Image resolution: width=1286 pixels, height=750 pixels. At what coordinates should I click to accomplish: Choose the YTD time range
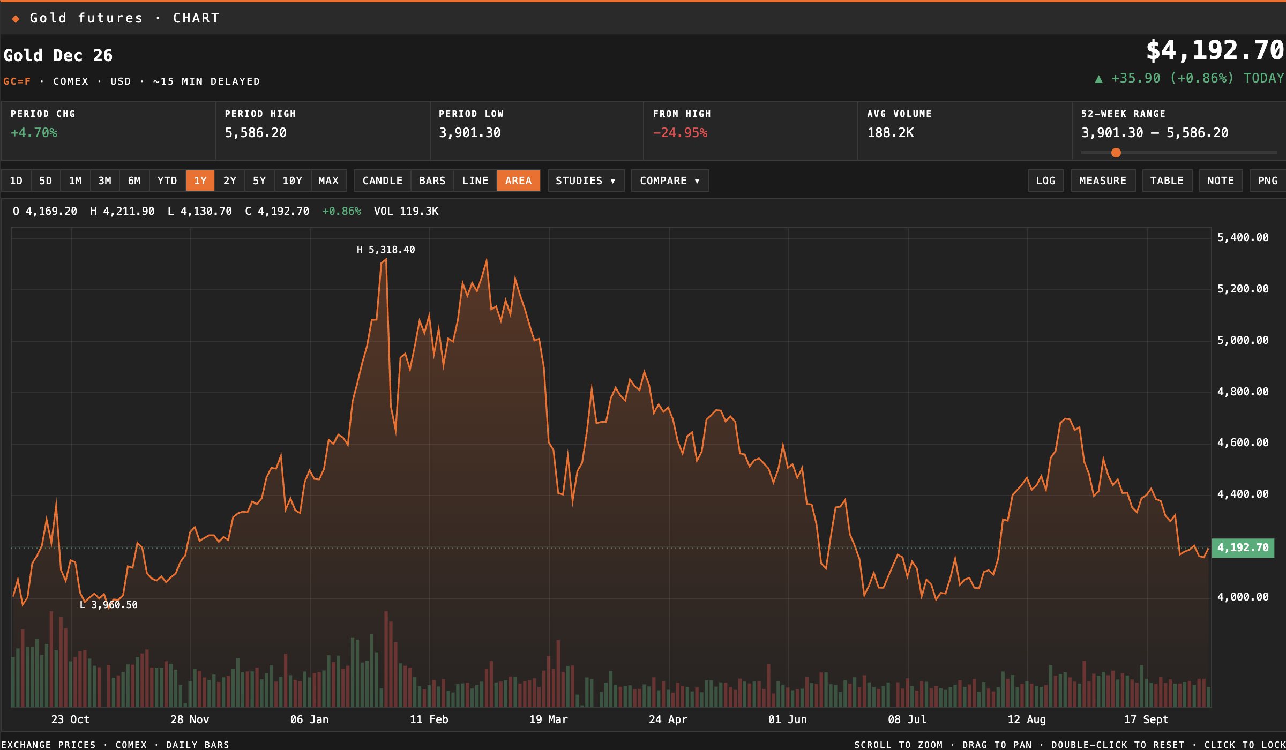tap(167, 181)
